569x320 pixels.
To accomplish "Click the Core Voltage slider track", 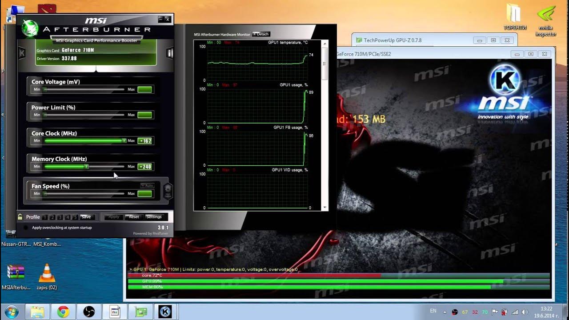I will click(84, 89).
